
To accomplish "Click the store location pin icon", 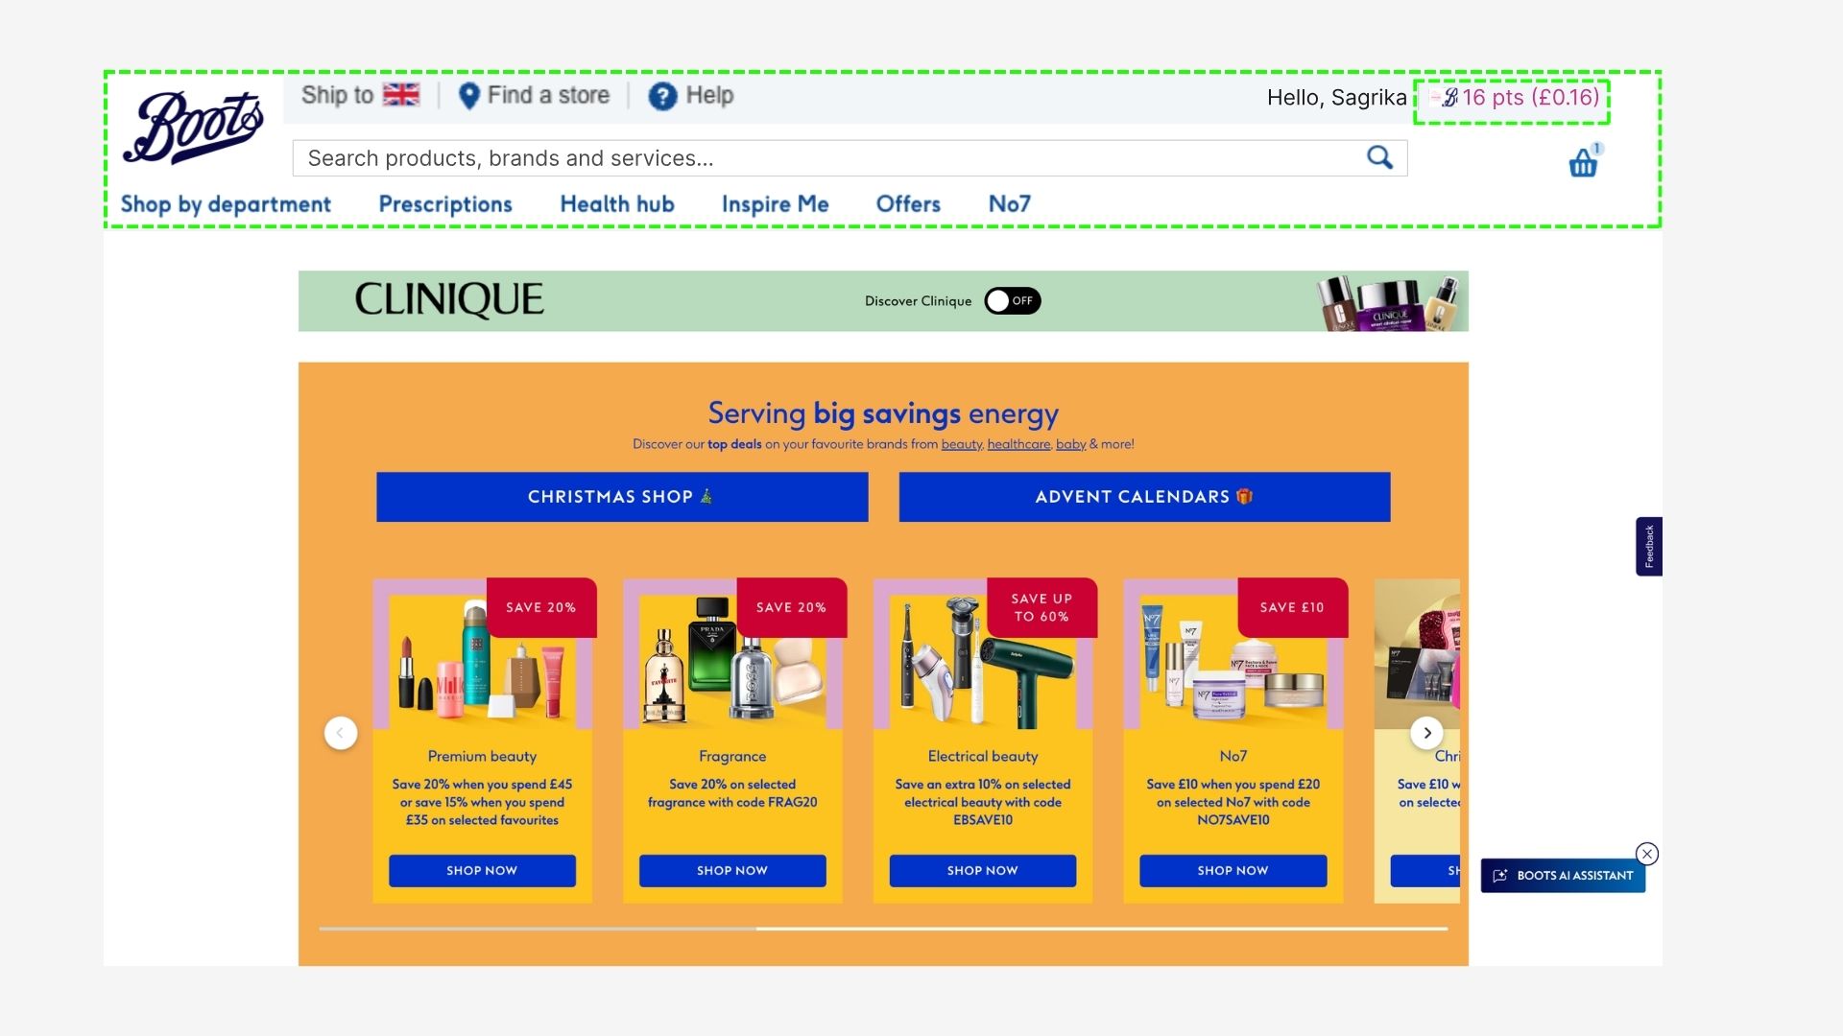I will click(x=468, y=96).
